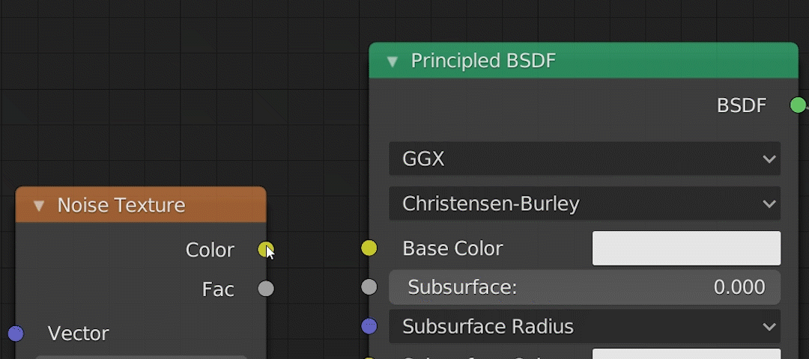
Task: Open the Christensen-Burley subsurface method dropdown
Action: pyautogui.click(x=584, y=203)
